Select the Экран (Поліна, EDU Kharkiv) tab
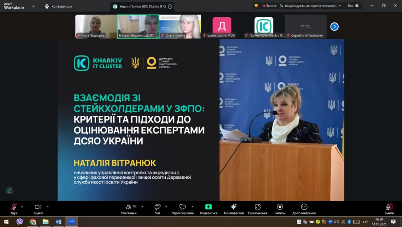Viewport: 402px width, 227px height. click(x=139, y=6)
